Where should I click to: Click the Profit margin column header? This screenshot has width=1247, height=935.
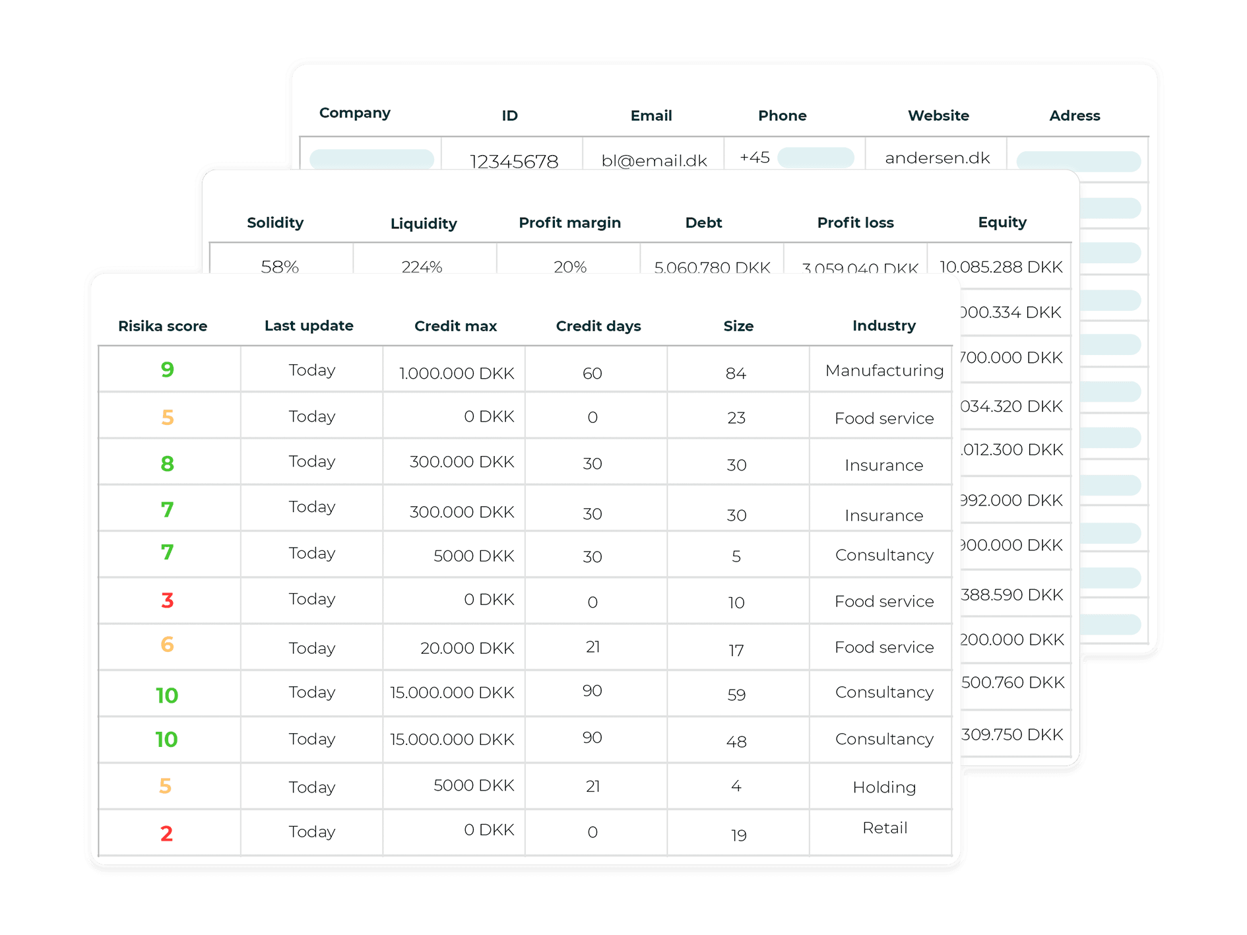pos(569,223)
